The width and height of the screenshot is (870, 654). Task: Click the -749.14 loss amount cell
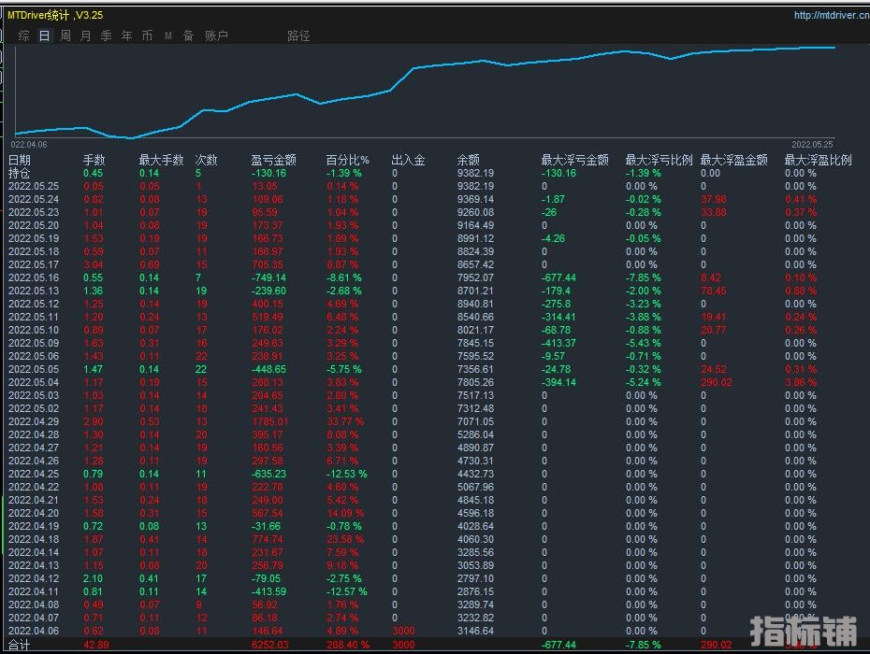pyautogui.click(x=268, y=277)
